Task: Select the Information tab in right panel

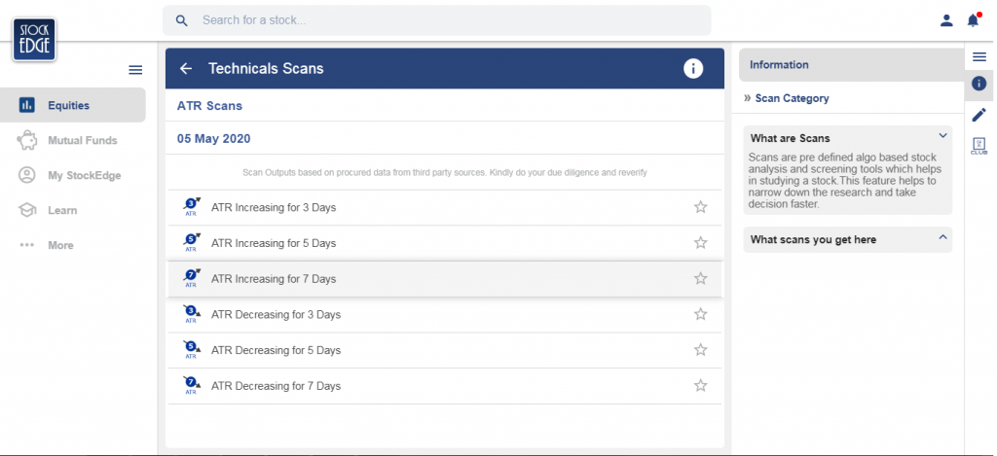Action: (x=851, y=65)
